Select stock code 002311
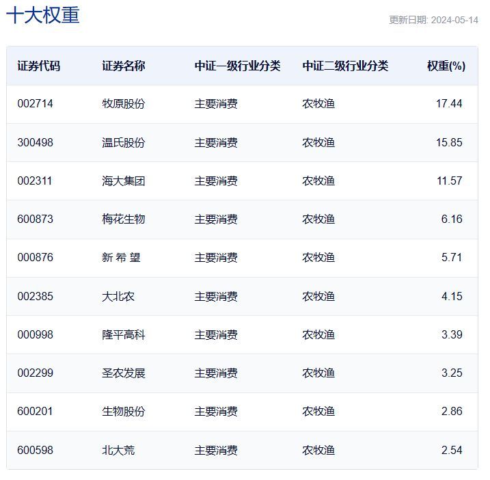The width and height of the screenshot is (490, 480). (x=35, y=181)
